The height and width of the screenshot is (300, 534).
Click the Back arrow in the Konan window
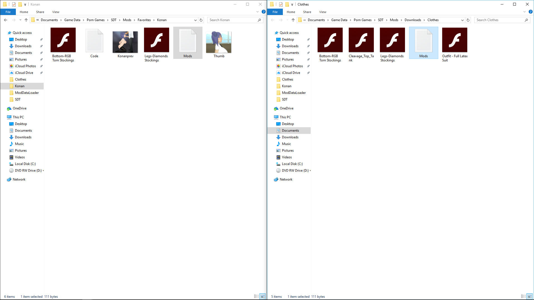(6, 20)
